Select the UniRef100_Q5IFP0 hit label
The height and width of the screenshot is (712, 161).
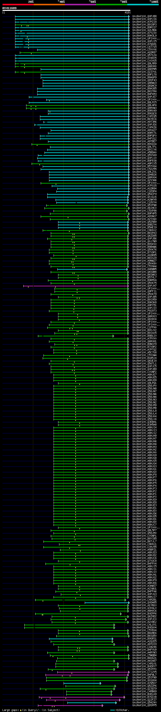[144, 669]
